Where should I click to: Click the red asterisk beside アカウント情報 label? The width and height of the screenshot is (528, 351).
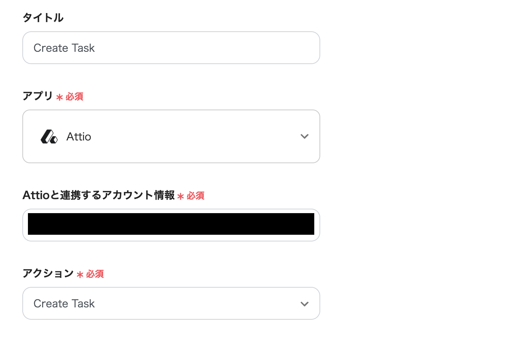pos(181,196)
